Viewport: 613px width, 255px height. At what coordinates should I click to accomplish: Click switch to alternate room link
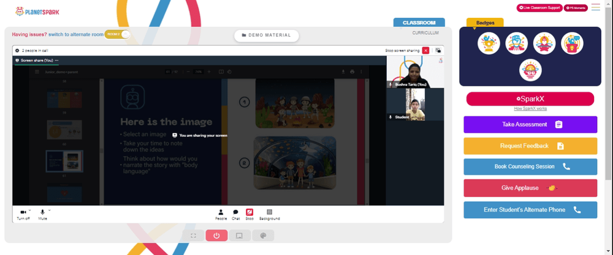pos(76,34)
